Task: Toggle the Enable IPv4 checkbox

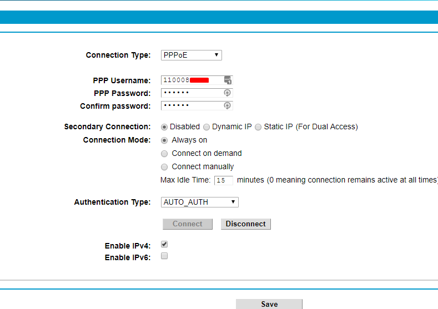Action: coord(164,244)
